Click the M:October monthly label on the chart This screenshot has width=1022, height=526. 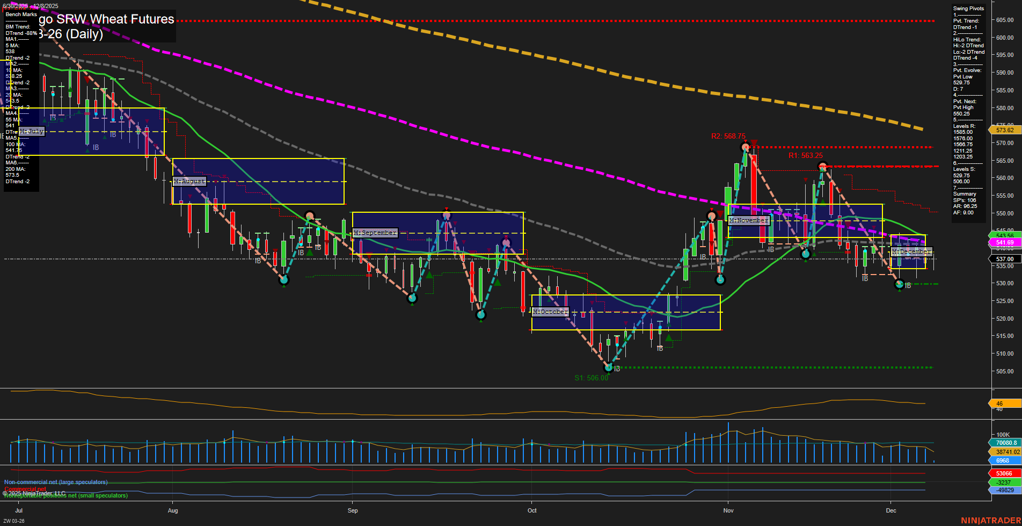pos(549,311)
